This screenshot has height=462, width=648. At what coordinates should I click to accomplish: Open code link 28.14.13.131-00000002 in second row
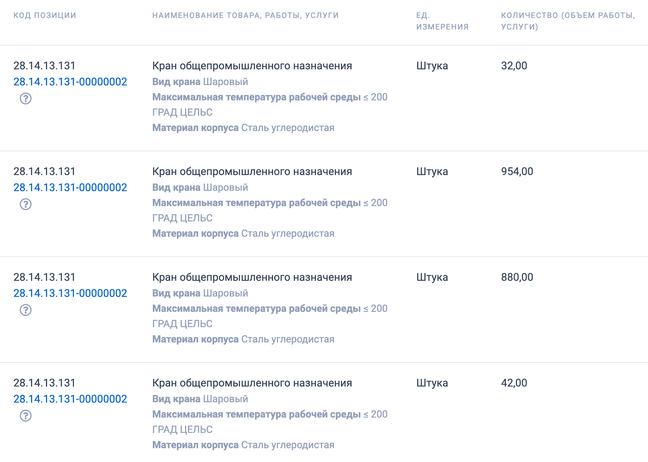[x=70, y=187]
